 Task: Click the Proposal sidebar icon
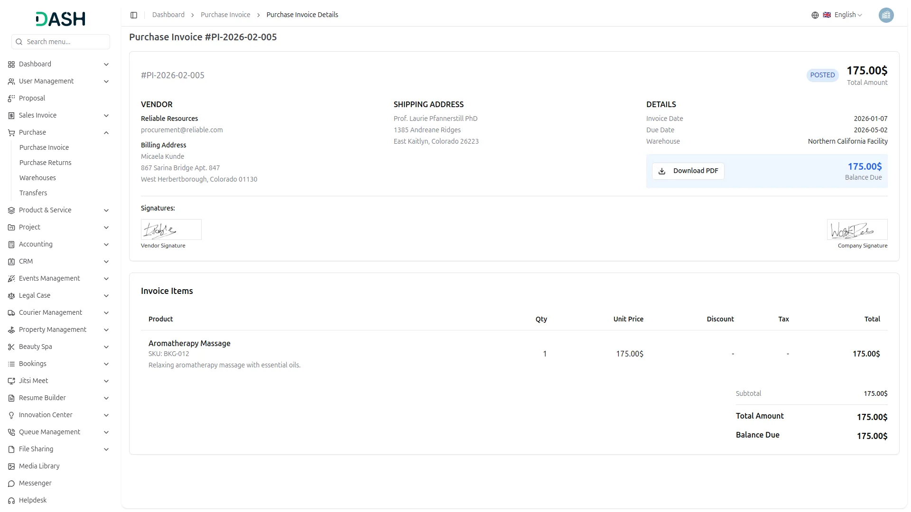pos(11,98)
